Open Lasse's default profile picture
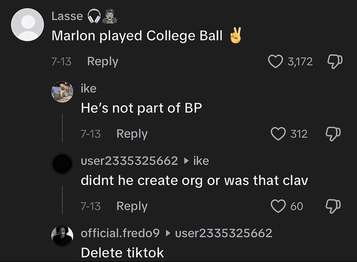357x262 pixels. 27,25
